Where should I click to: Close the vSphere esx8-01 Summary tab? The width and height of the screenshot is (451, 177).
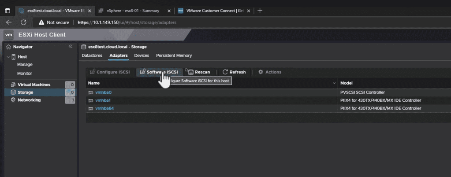[x=169, y=11]
